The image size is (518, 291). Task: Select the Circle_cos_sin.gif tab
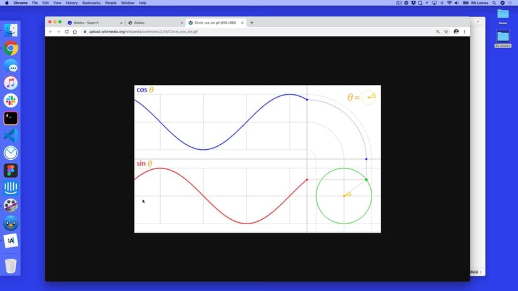click(215, 22)
